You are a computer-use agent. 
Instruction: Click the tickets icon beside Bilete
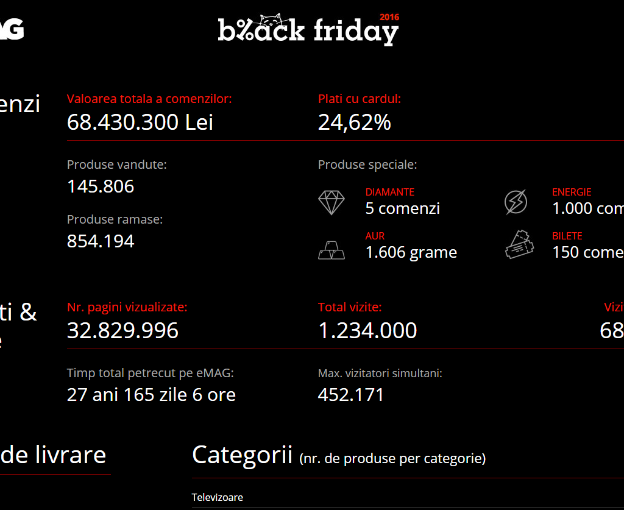(x=519, y=245)
